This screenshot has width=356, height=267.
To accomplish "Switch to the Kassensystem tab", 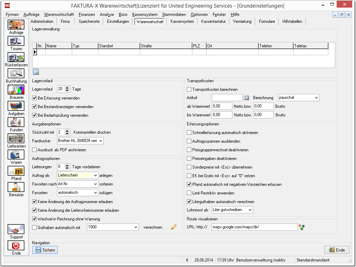I will point(182,21).
